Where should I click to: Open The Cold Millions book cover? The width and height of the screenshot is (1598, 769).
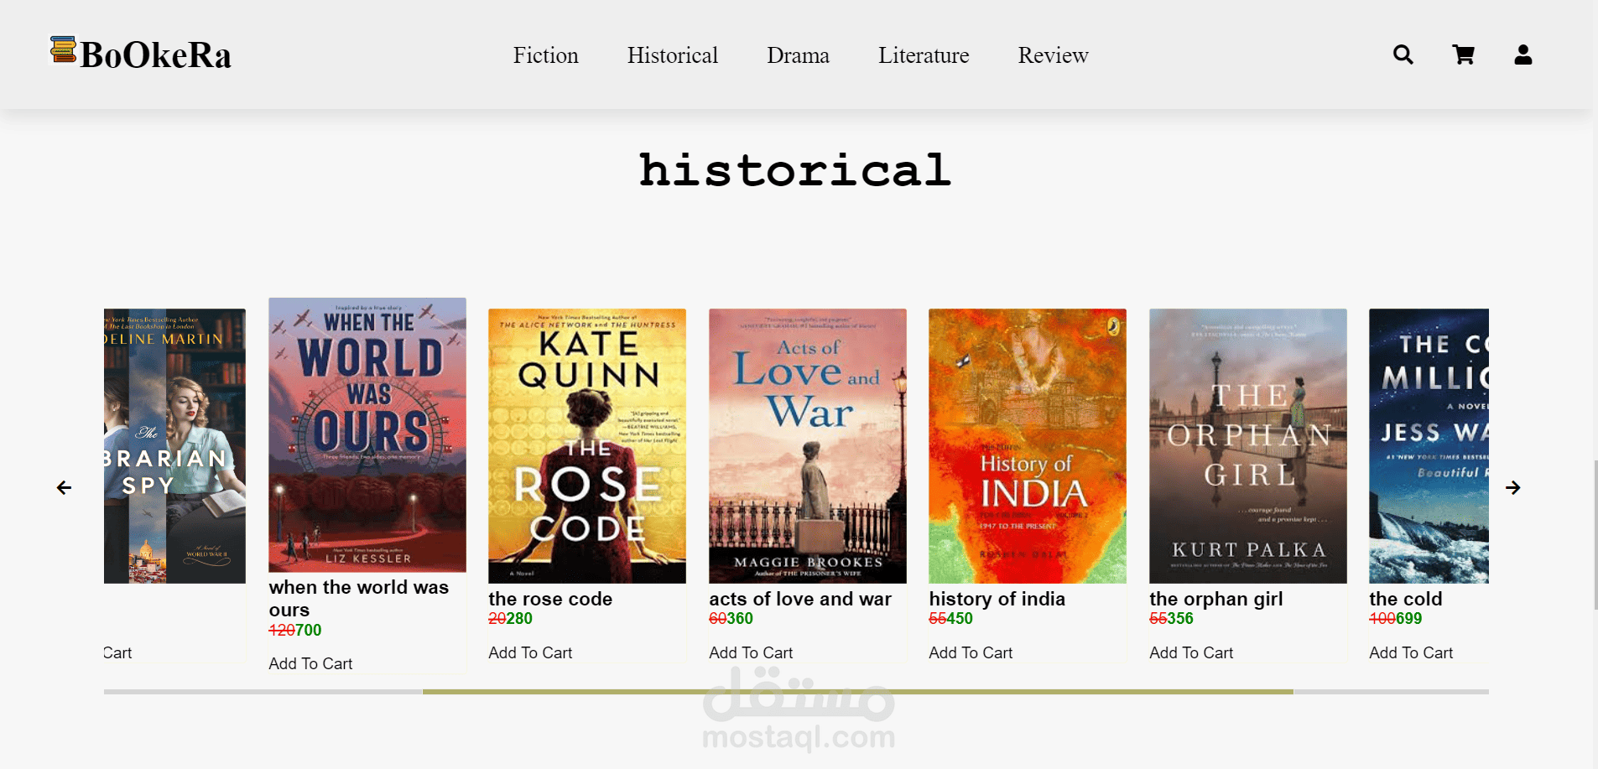point(1429,446)
